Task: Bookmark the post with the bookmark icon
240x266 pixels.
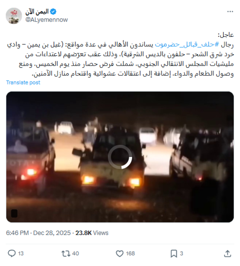Action: click(x=174, y=253)
